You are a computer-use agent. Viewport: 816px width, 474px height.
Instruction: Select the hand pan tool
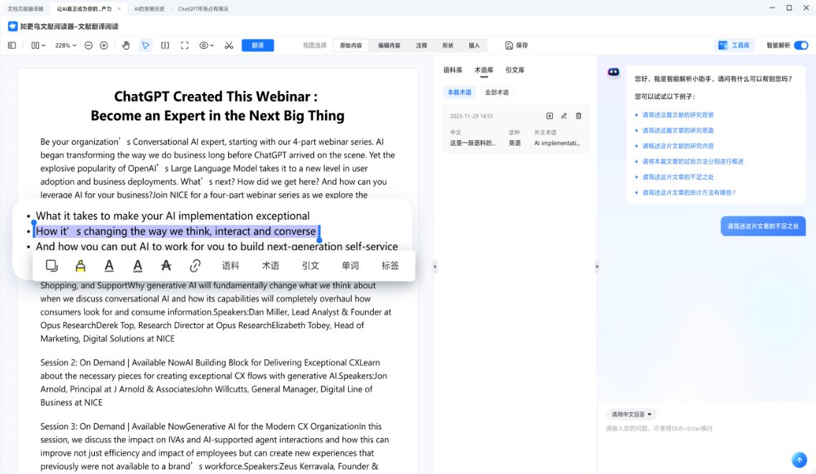pyautogui.click(x=126, y=46)
